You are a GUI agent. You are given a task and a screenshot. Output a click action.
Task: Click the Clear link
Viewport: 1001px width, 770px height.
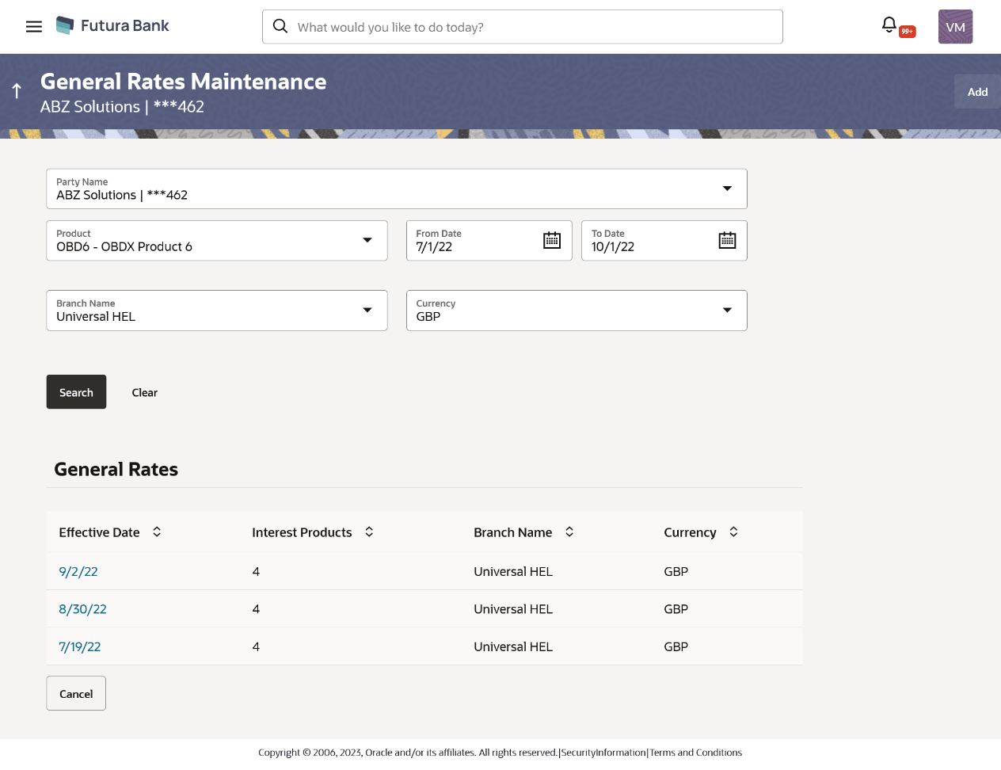pos(144,393)
